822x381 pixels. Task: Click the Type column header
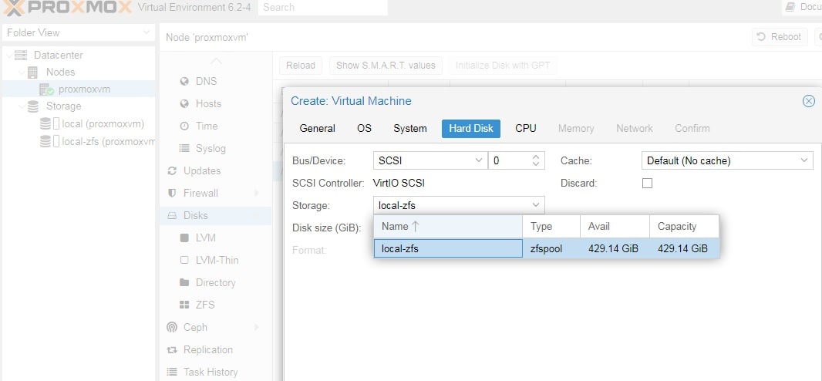(551, 227)
